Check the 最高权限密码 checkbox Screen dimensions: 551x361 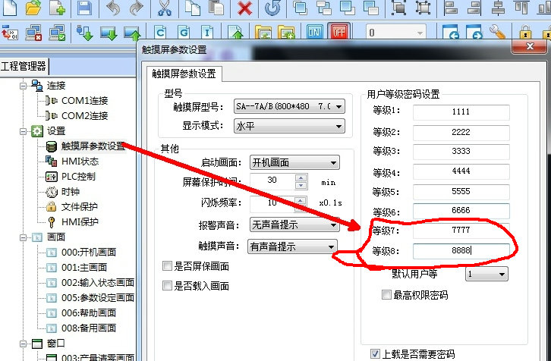(387, 294)
